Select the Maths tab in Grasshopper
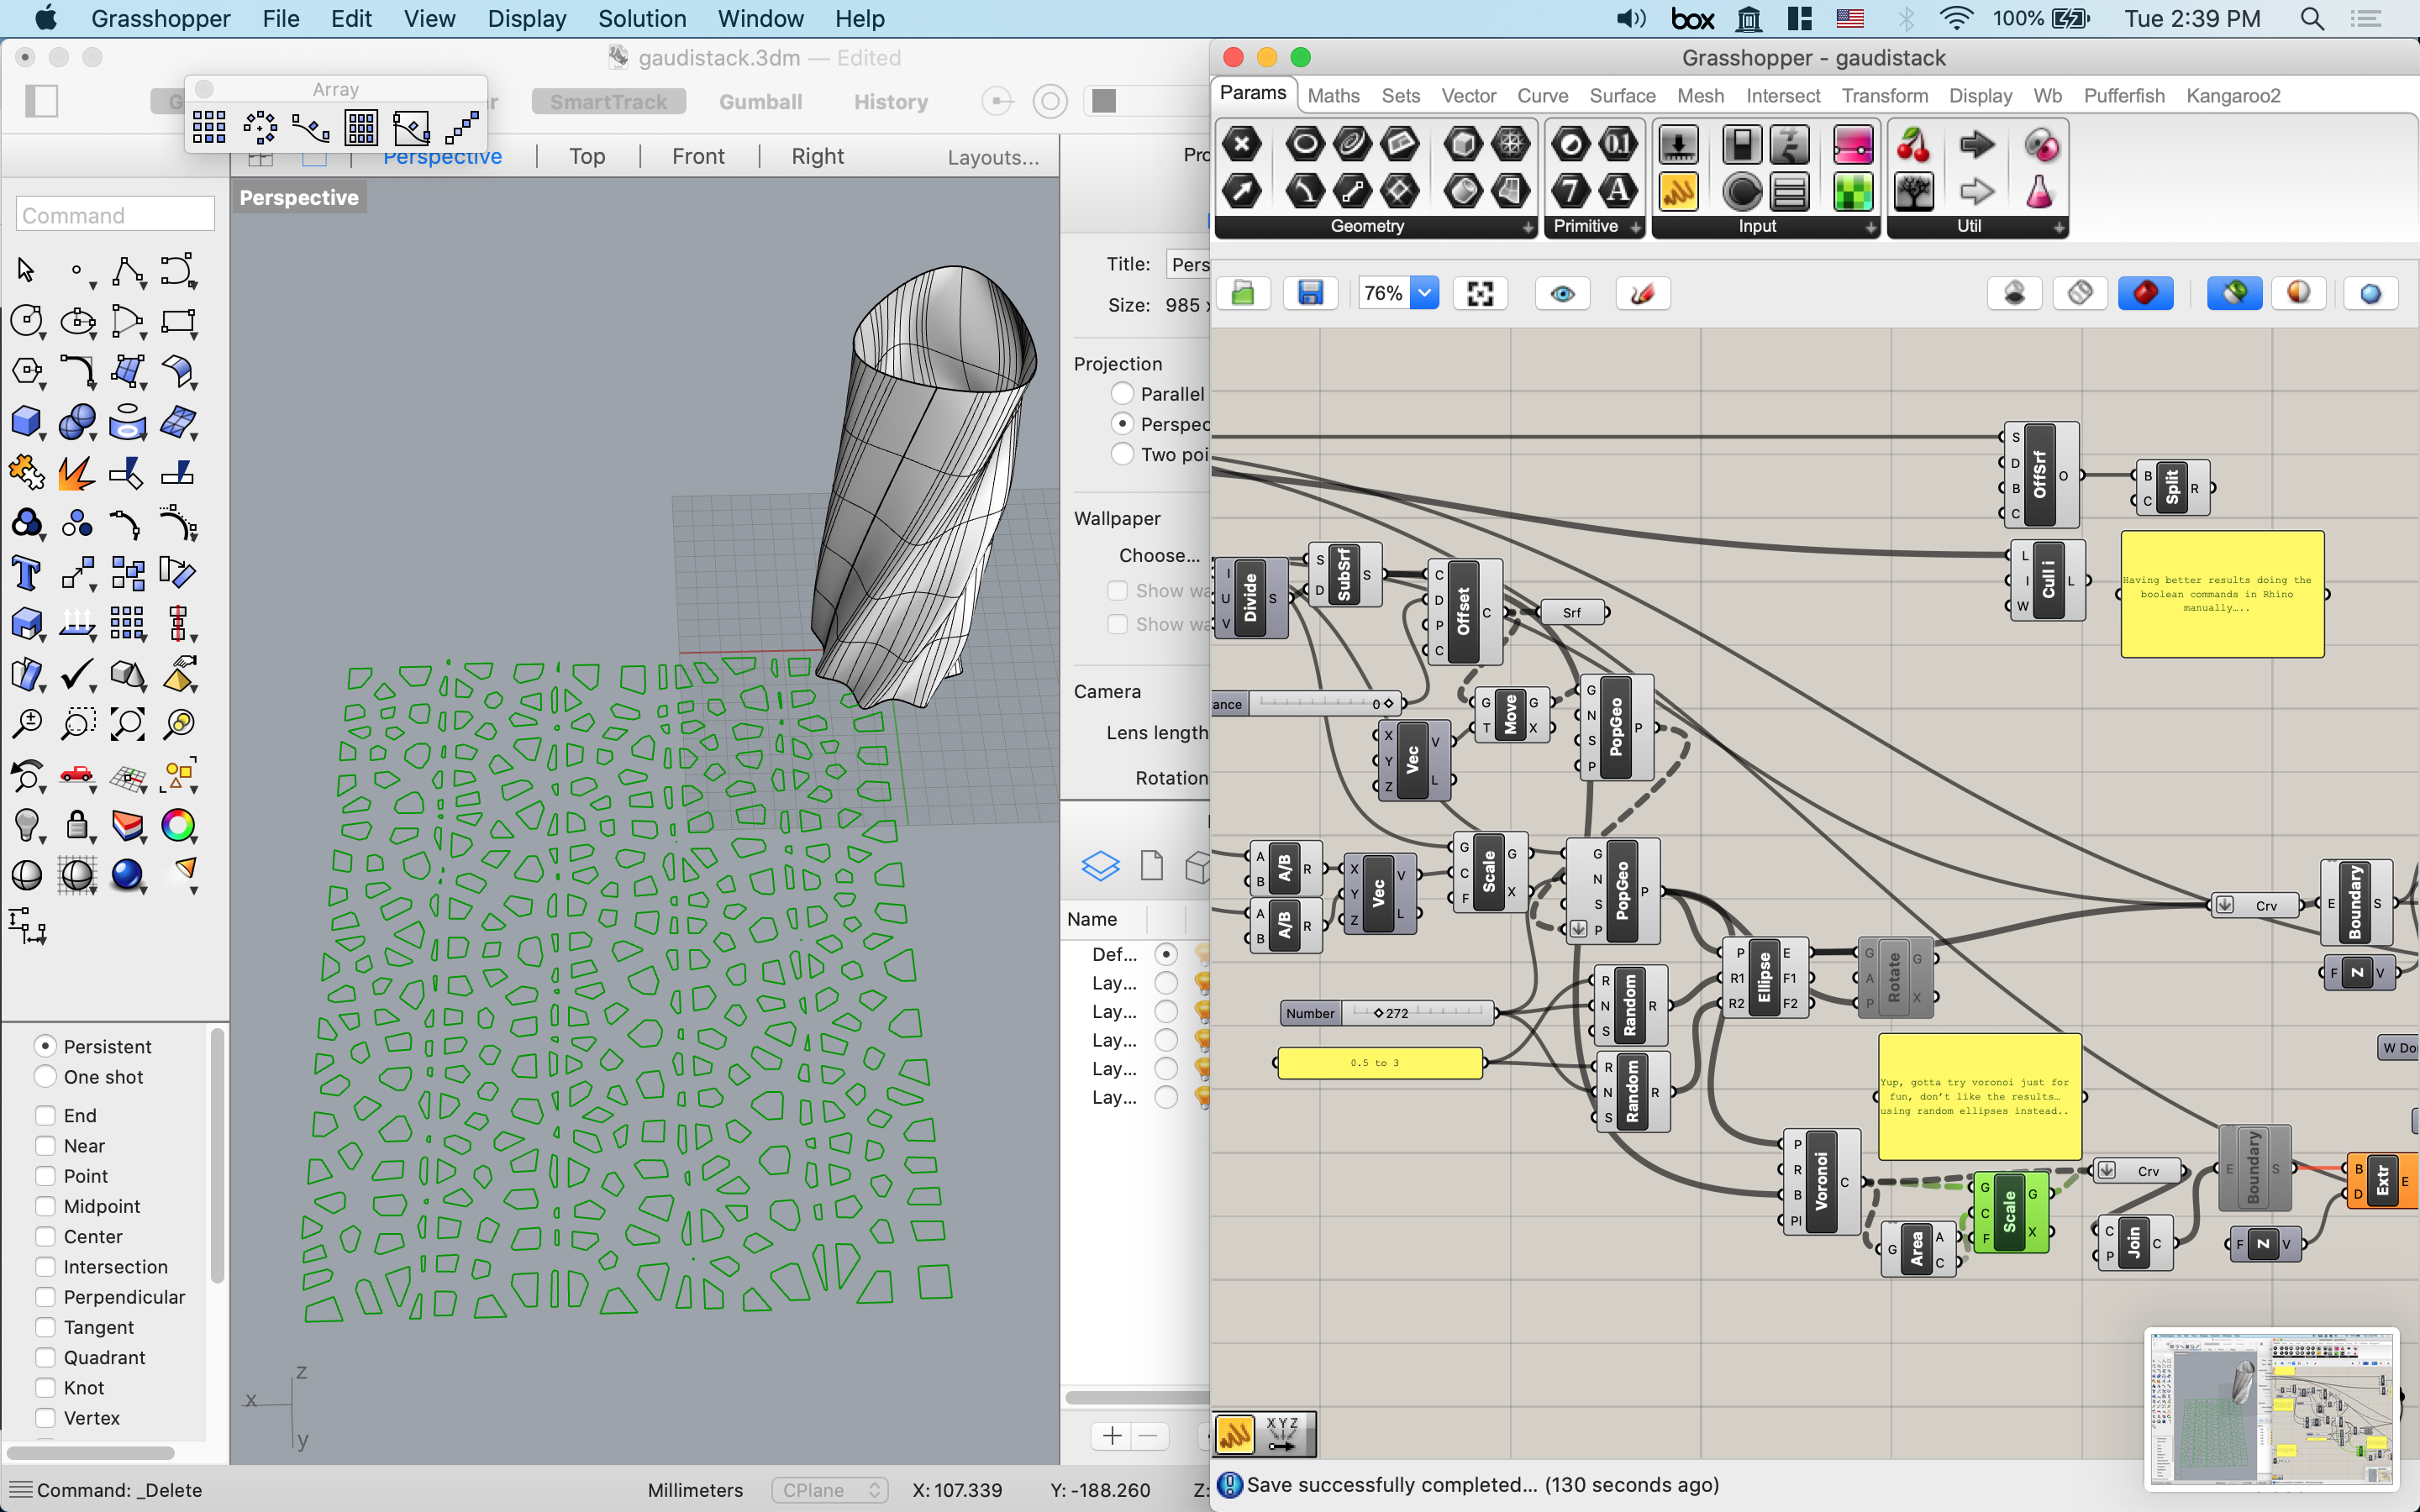2420x1512 pixels. pyautogui.click(x=1328, y=96)
